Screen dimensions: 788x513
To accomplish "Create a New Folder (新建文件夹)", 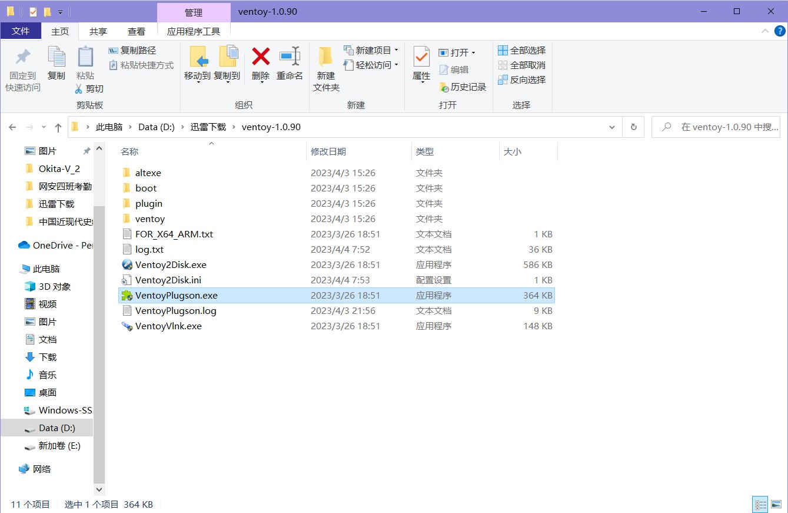I will point(326,69).
